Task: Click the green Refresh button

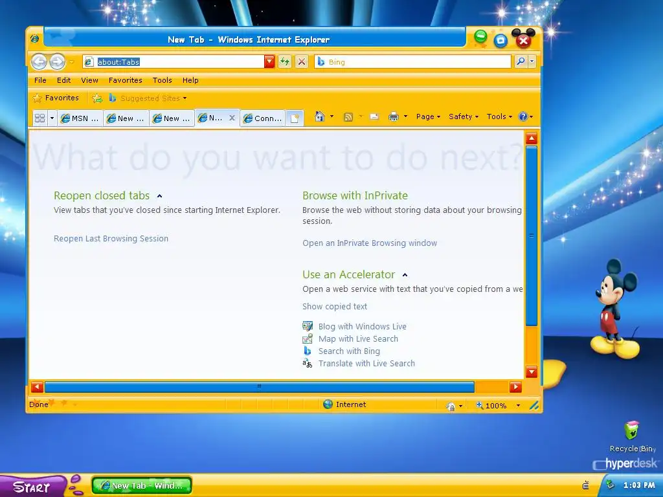Action: pos(285,61)
